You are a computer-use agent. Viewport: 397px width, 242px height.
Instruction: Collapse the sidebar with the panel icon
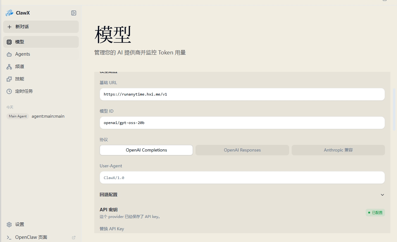point(74,13)
